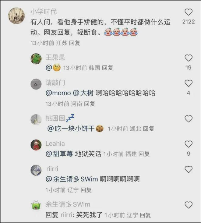The width and height of the screenshot is (201, 223).
Task: Open the @大树 mention link
Action: pyautogui.click(x=83, y=93)
